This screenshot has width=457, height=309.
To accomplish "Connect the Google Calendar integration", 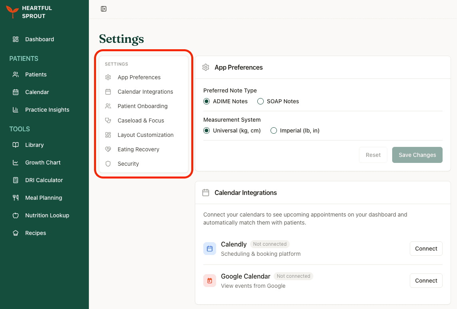I will click(426, 281).
